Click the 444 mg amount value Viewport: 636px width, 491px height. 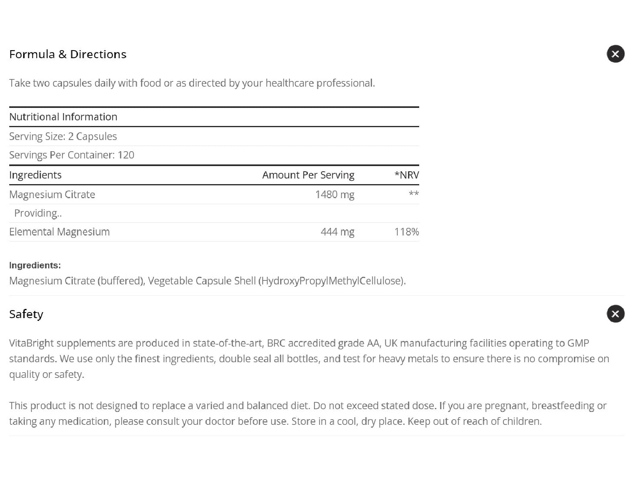coord(337,232)
